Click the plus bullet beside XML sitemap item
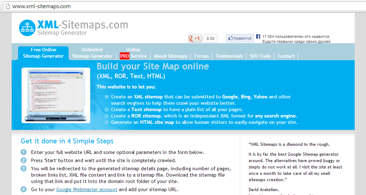 107,97
